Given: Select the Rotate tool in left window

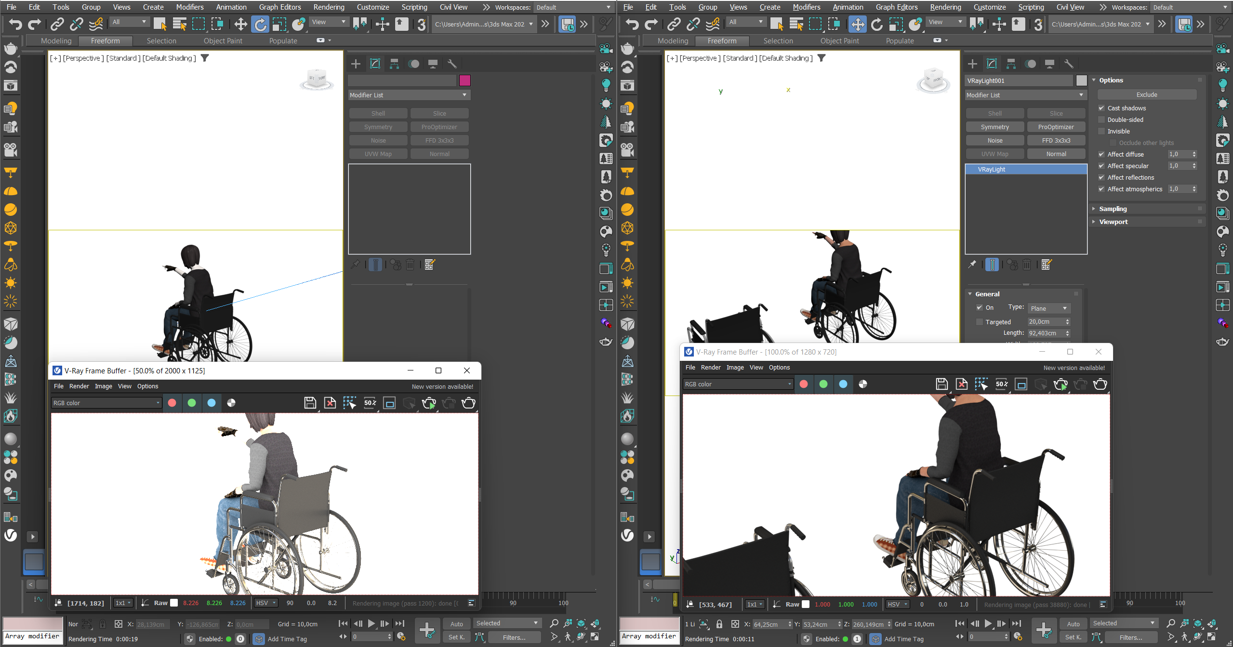Looking at the screenshot, I should point(260,24).
